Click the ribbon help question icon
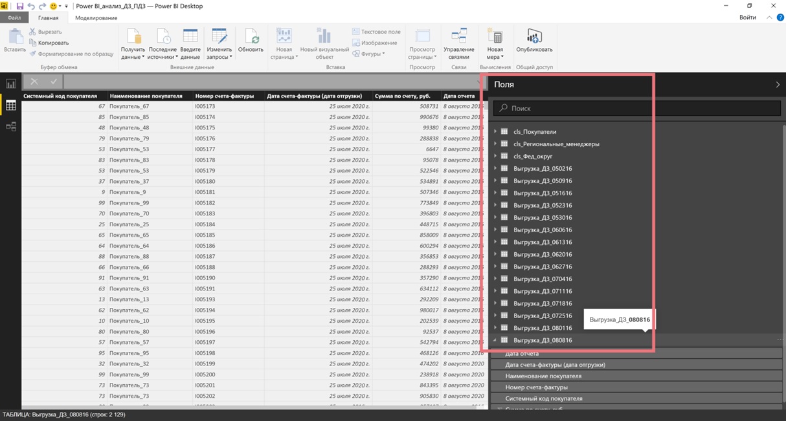 [780, 18]
